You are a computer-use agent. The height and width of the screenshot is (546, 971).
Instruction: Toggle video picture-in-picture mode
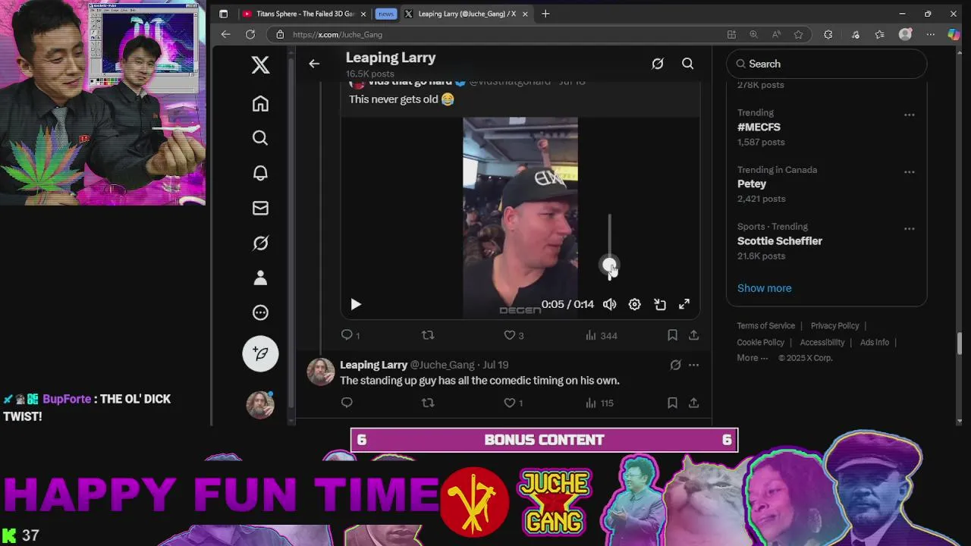[660, 304]
